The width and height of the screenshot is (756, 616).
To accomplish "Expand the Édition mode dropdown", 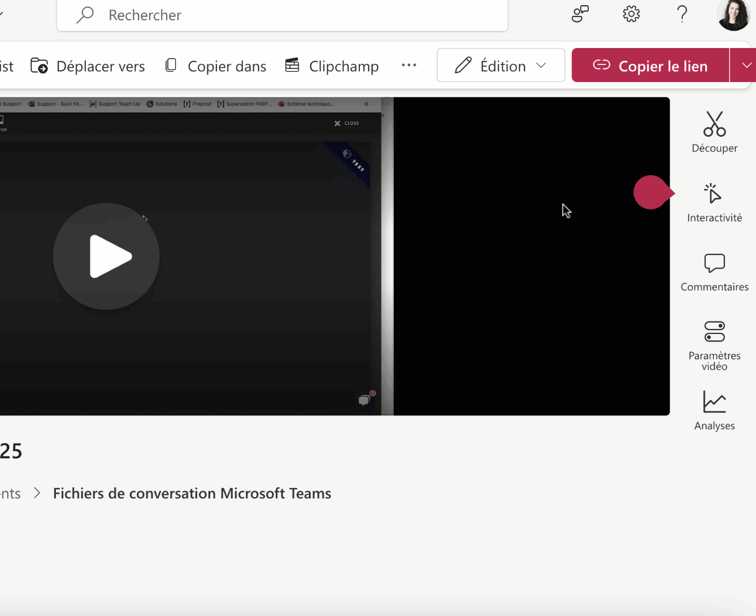I will pos(501,66).
